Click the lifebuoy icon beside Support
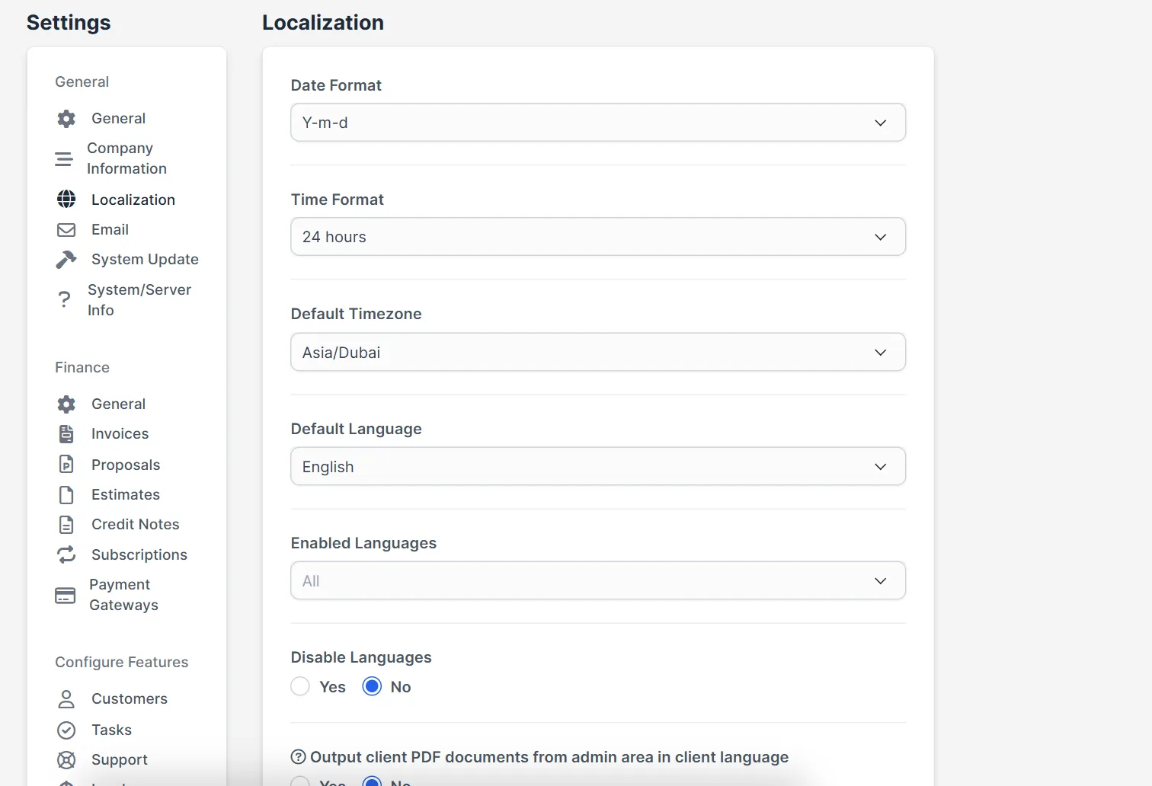Screen dimensions: 1152x786 pos(66,760)
